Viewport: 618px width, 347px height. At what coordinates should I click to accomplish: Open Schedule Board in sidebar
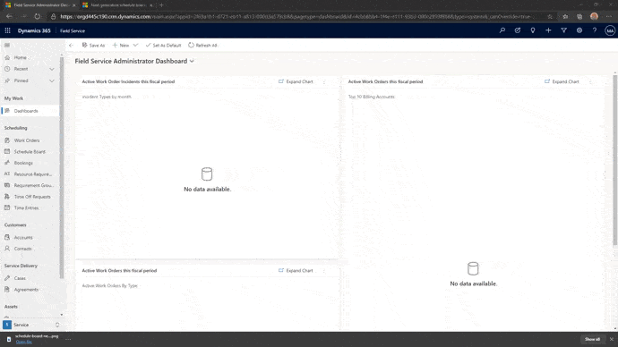click(30, 151)
